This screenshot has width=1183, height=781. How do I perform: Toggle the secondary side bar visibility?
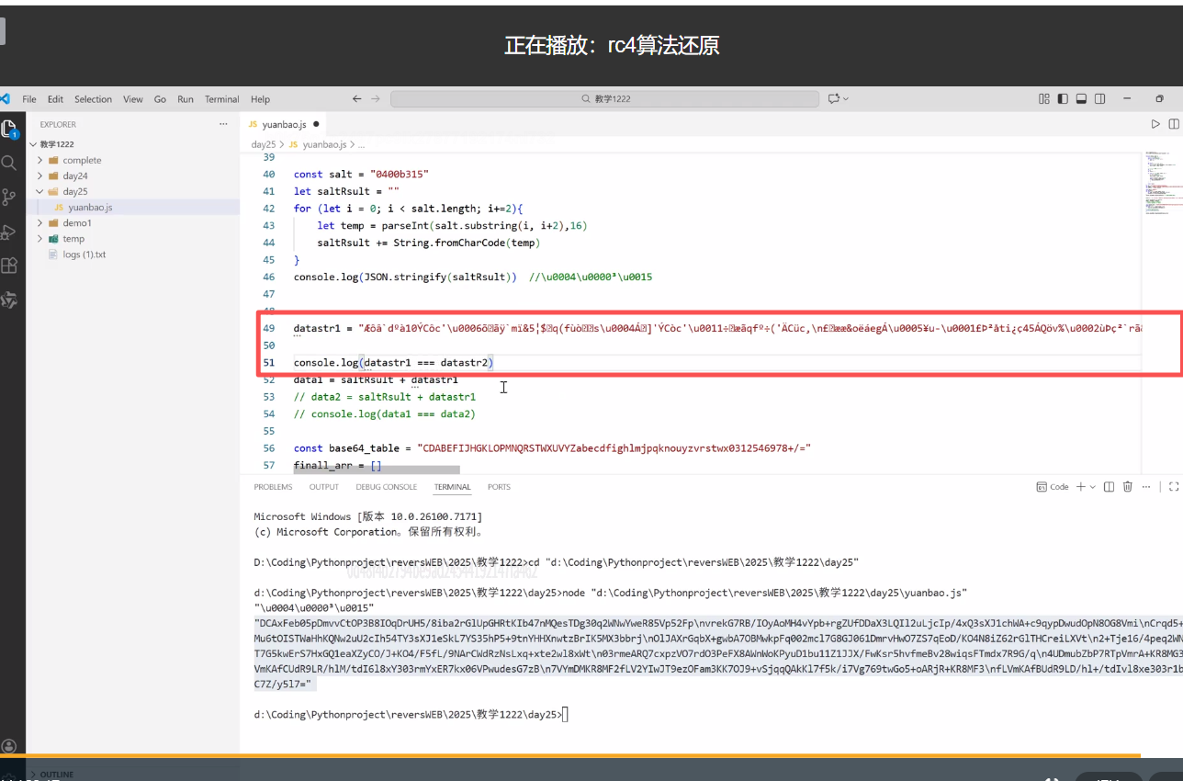[x=1101, y=98]
